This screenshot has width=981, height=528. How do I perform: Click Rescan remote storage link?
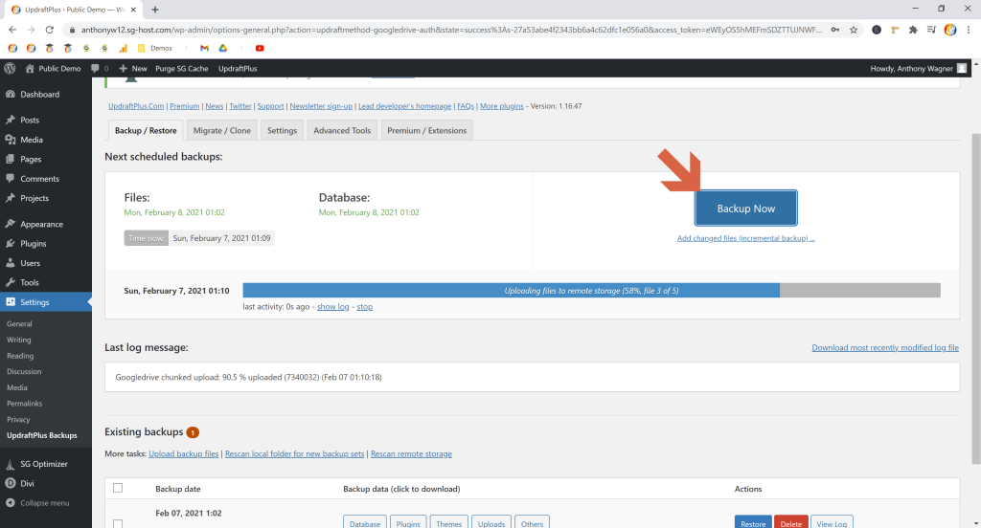tap(411, 453)
